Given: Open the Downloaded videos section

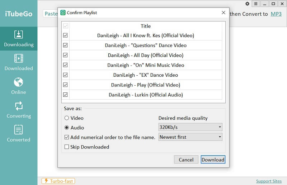Looking at the screenshot, I should click(19, 62).
